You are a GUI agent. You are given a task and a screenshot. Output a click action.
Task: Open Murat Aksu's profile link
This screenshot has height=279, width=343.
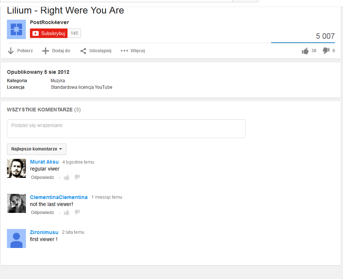(x=45, y=162)
